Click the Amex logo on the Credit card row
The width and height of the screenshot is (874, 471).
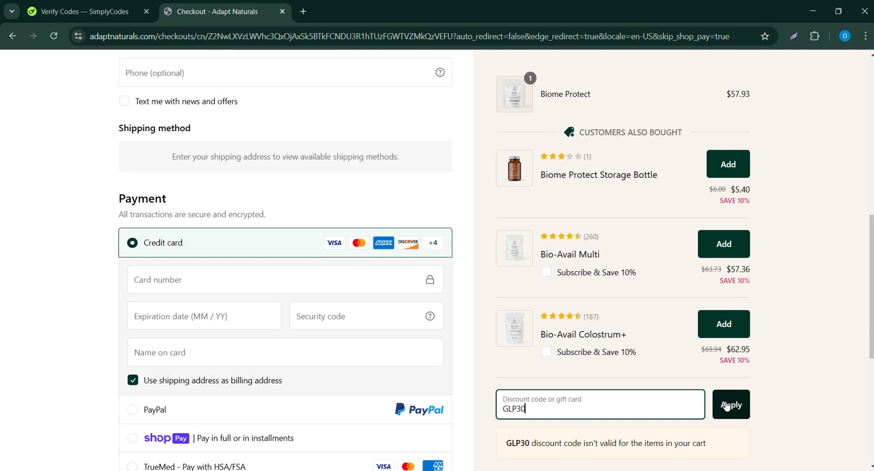[x=383, y=243]
